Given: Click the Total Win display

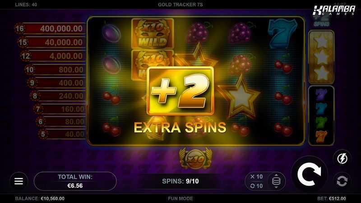Looking at the screenshot, I should 75,181.
